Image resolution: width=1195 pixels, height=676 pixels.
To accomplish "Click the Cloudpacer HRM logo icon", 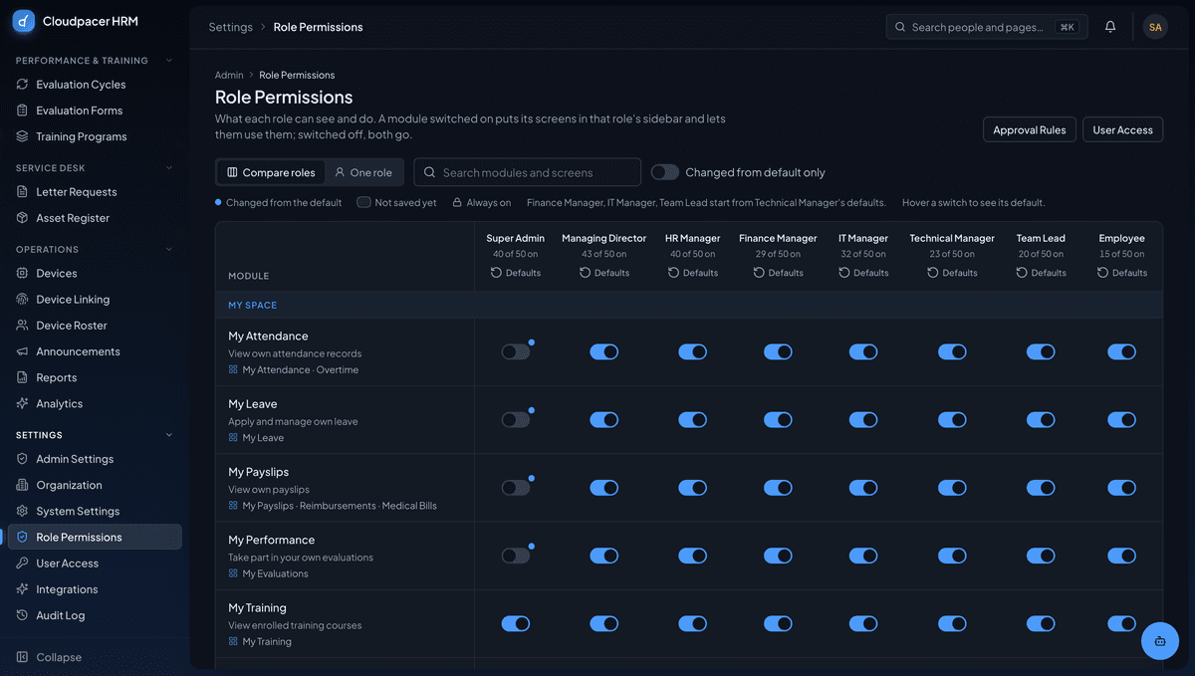I will 23,21.
